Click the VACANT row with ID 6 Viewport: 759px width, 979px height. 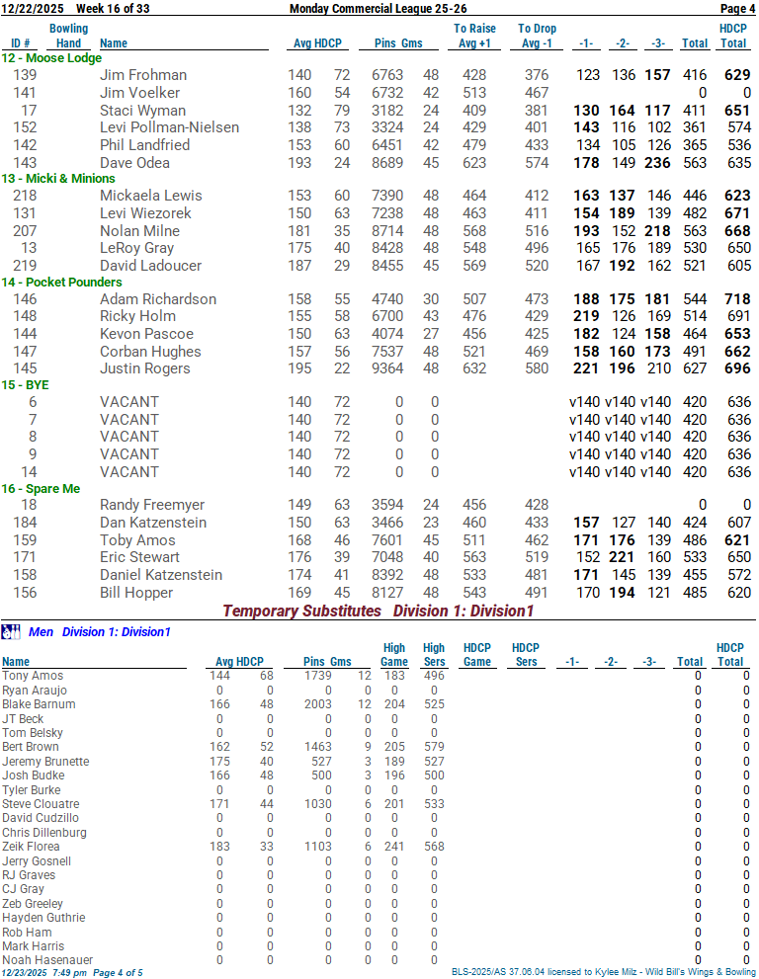coord(379,402)
